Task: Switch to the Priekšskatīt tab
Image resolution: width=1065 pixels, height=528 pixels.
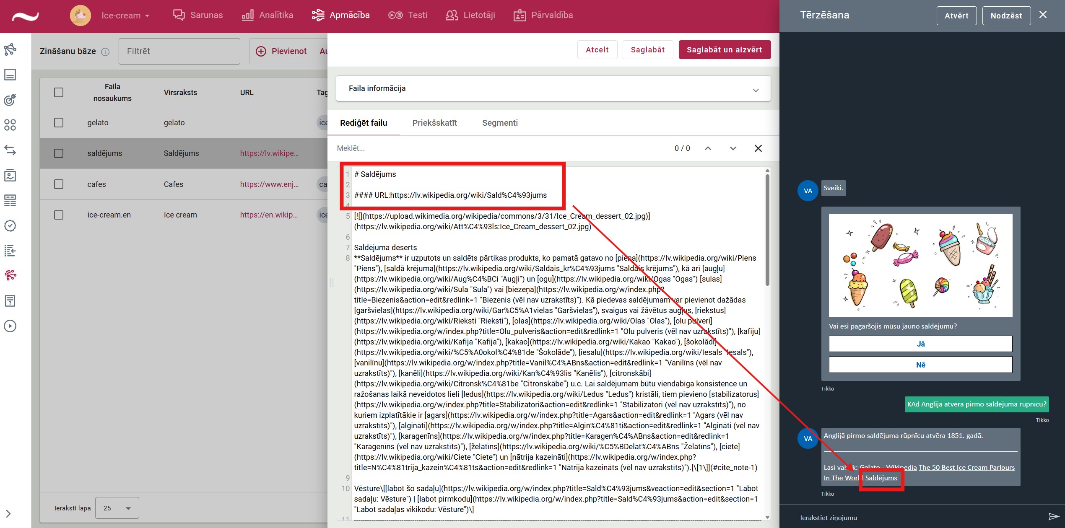Action: coord(434,123)
